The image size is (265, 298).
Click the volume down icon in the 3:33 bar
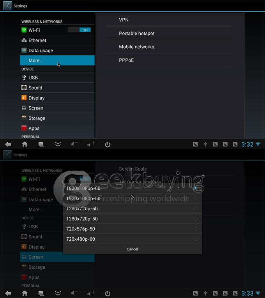coord(74,293)
